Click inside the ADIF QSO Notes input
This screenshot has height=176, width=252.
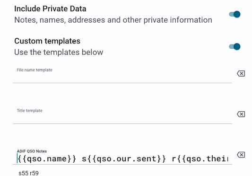122,156
